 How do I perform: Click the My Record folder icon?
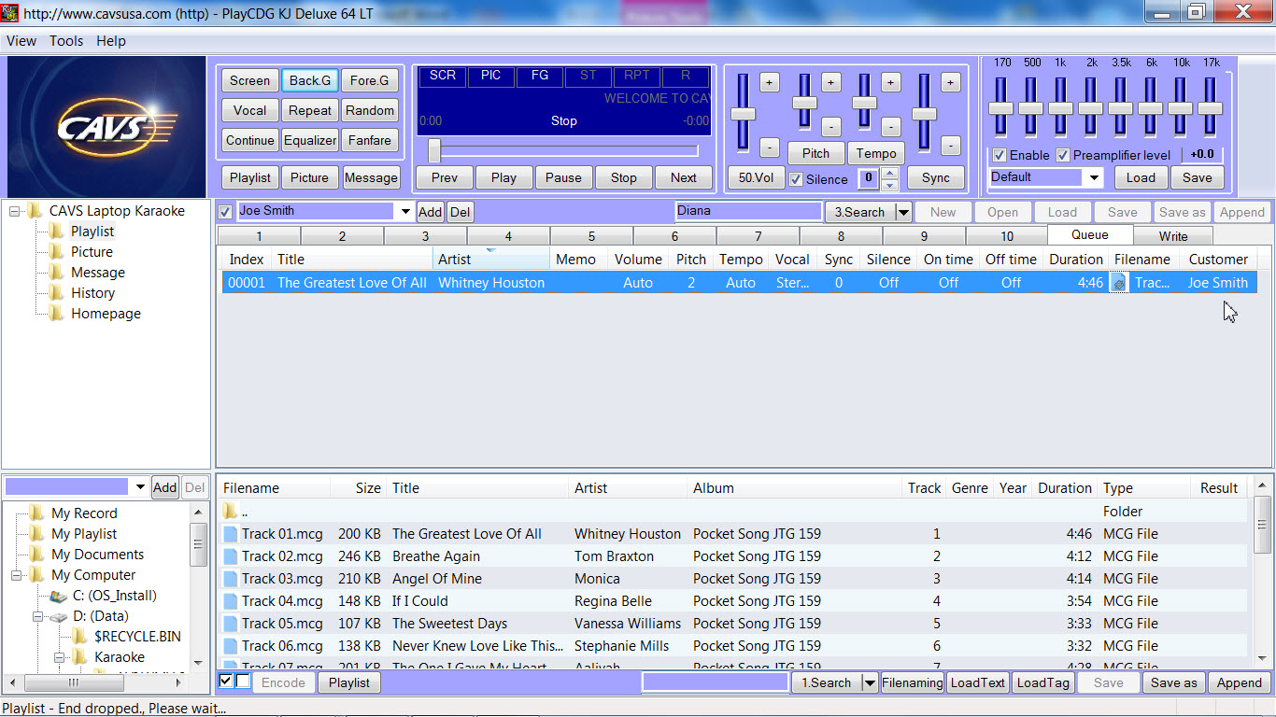(36, 513)
